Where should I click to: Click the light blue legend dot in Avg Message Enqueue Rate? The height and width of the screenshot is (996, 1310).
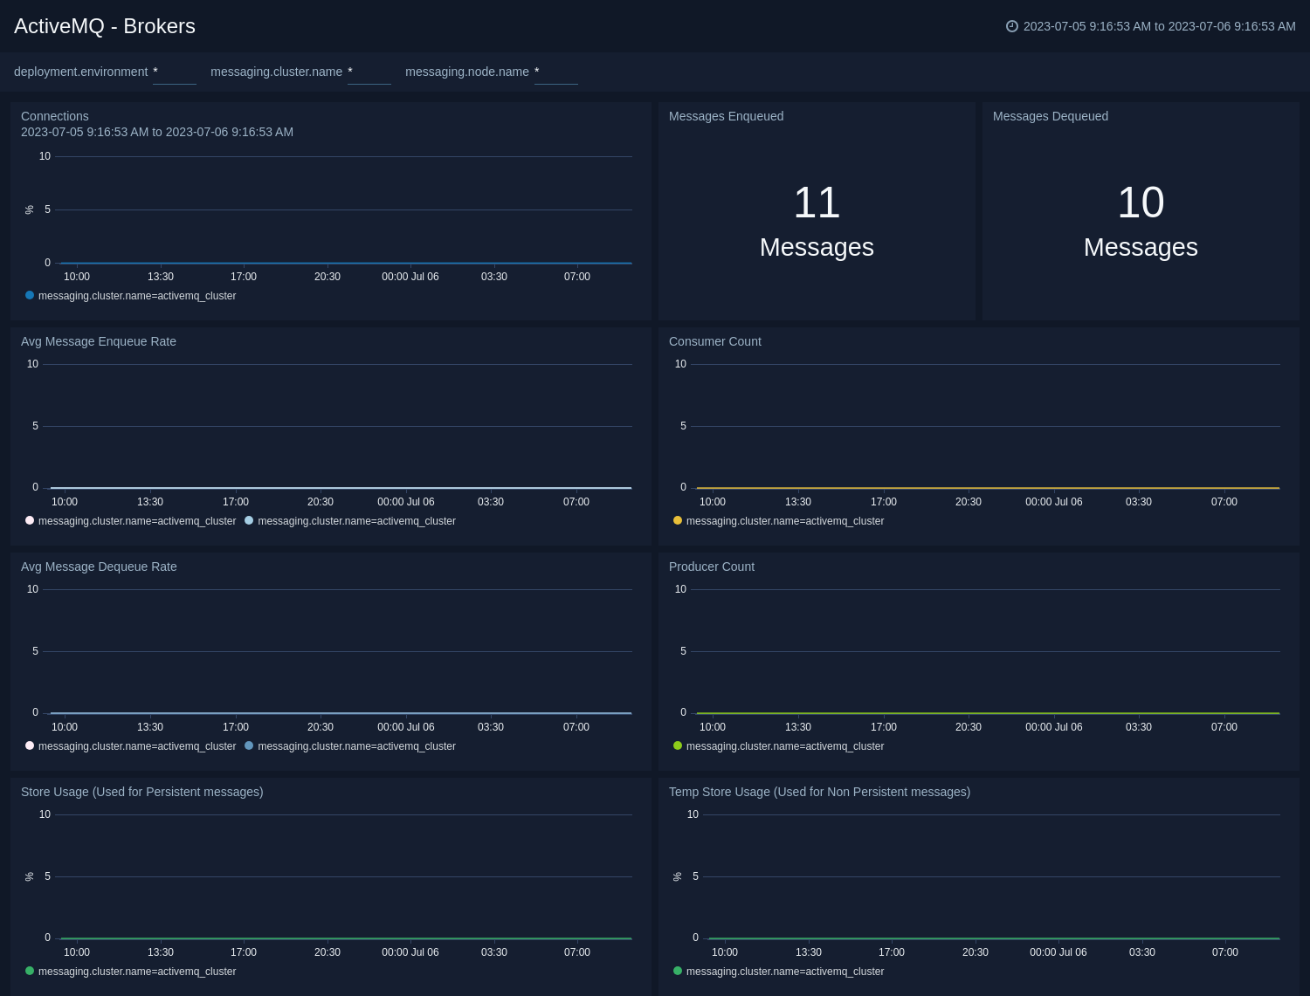click(249, 520)
